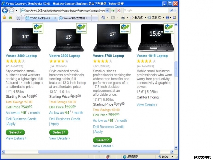Run search with the magnifier icon
Image resolution: width=213 pixels, height=160 pixels.
coord(171,10)
